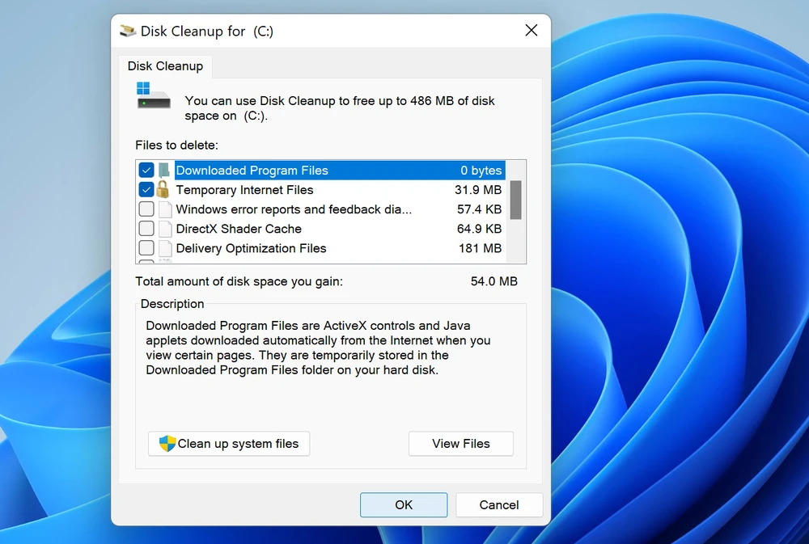Enable the Windows error reports checkbox
This screenshot has width=809, height=544.
(x=146, y=209)
